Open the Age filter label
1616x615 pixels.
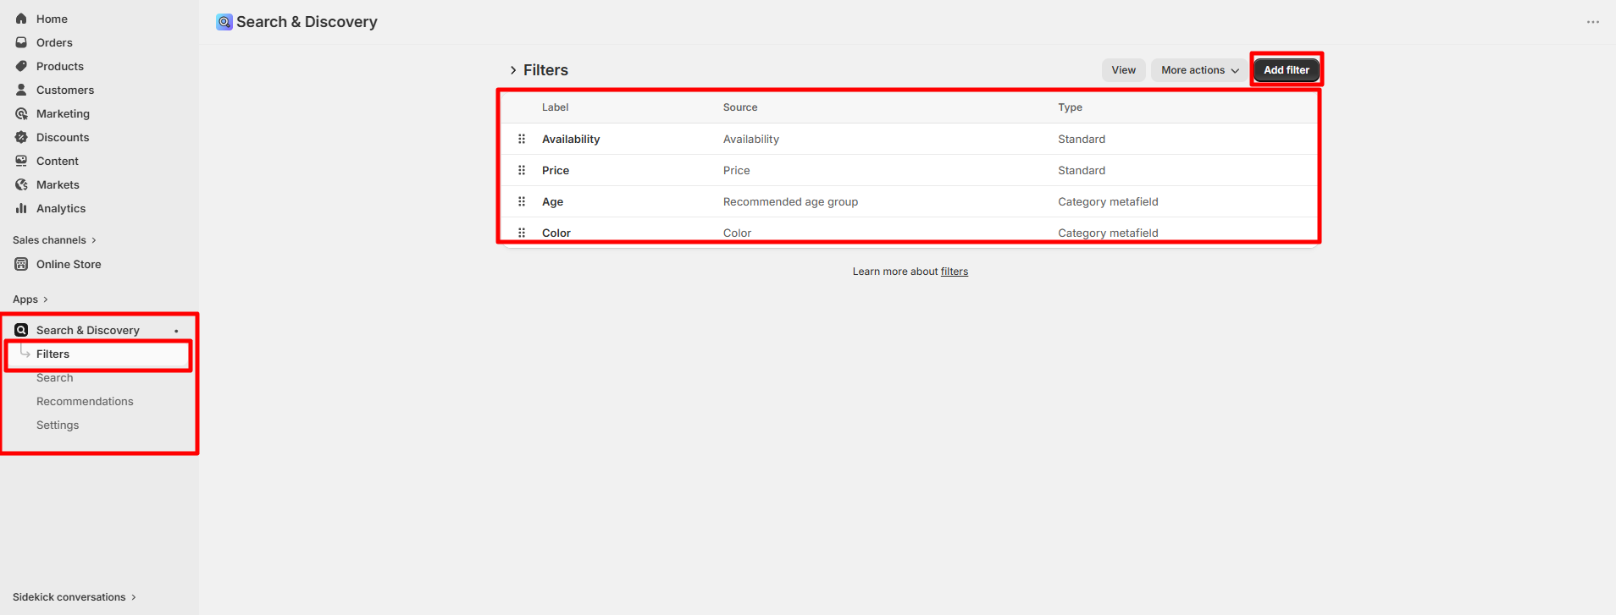tap(552, 202)
